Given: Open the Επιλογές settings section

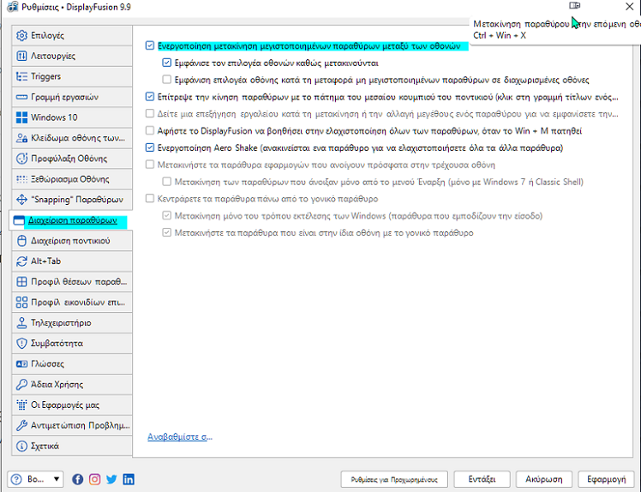Looking at the screenshot, I should [x=72, y=35].
